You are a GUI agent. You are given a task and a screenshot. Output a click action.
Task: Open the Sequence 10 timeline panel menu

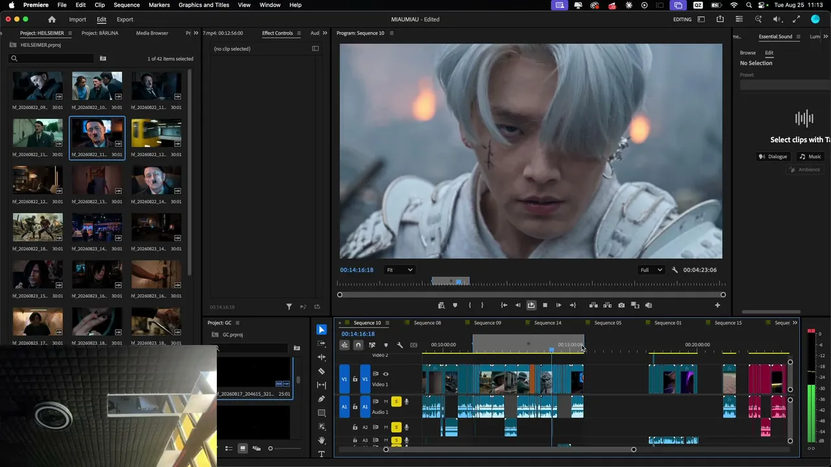coord(388,323)
